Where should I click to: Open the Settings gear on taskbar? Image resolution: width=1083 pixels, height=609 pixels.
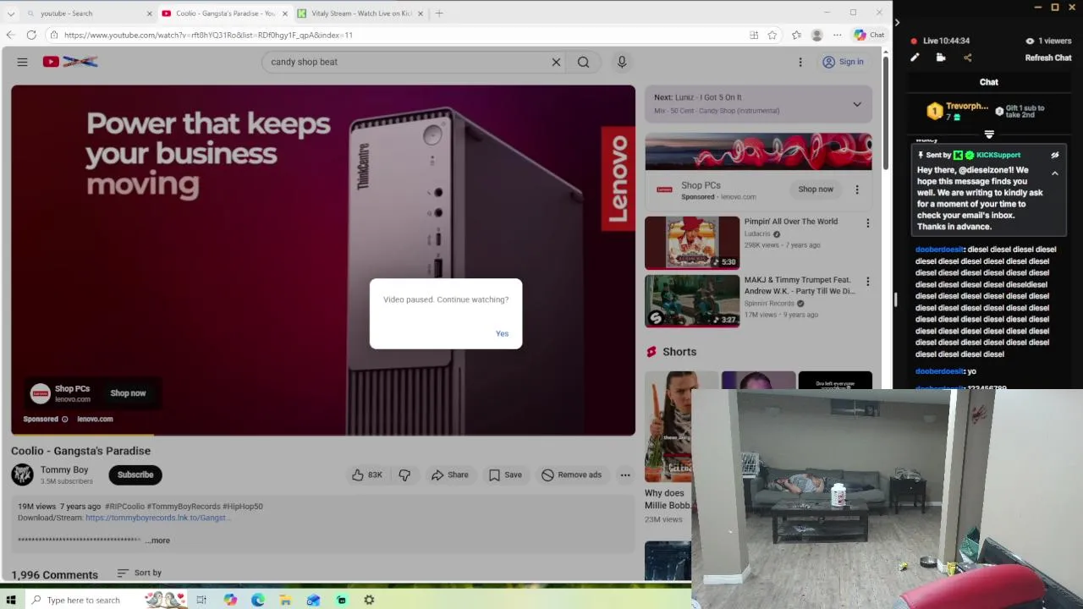point(369,600)
